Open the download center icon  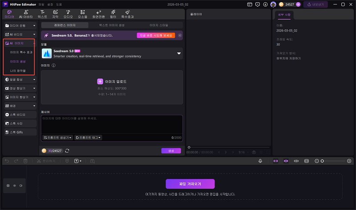point(265,4)
